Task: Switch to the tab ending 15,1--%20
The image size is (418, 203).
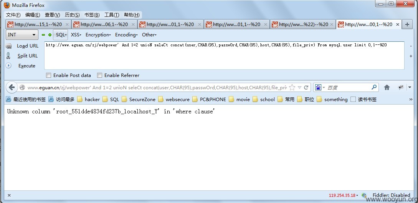Action: (x=38, y=25)
